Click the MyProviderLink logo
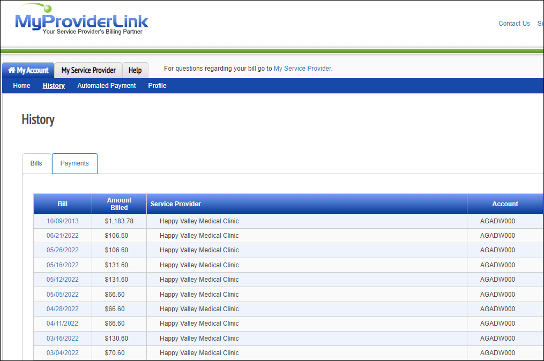 click(x=81, y=19)
